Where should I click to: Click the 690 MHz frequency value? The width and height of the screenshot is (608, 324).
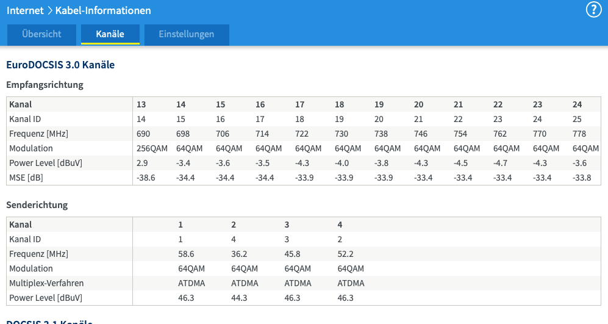pos(143,134)
